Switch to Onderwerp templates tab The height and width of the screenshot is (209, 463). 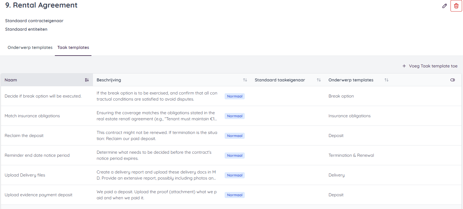coord(30,47)
